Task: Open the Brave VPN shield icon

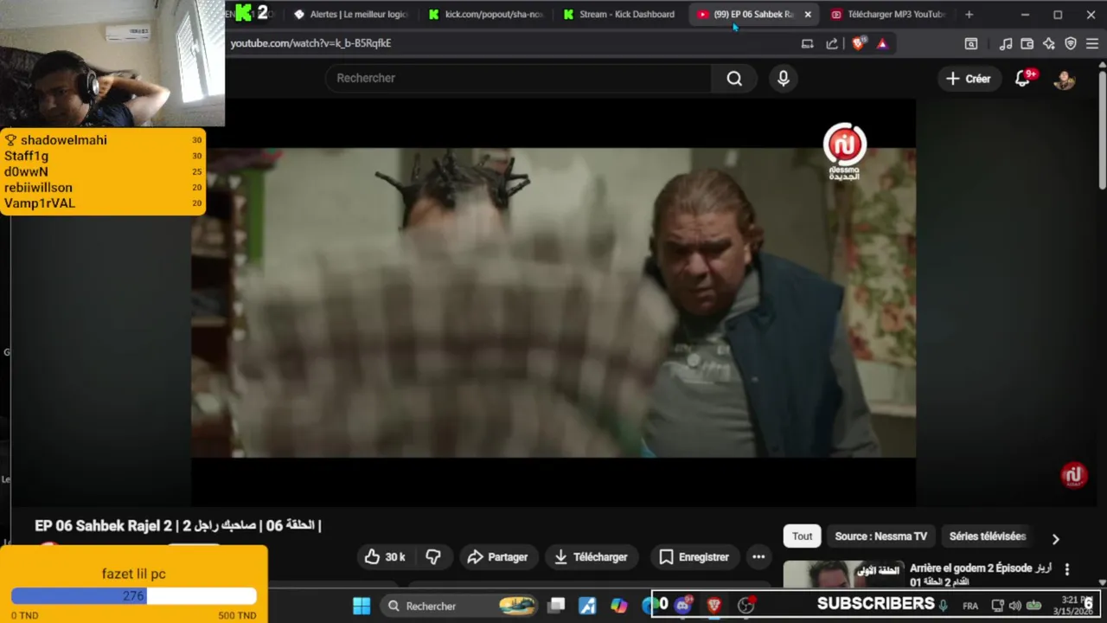Action: 1071,43
